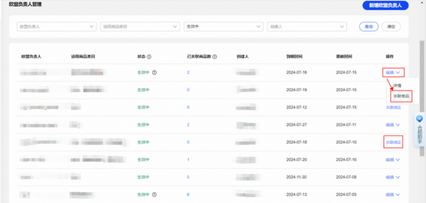Click 生效中 status in the 2024-11-30 row

point(143,177)
